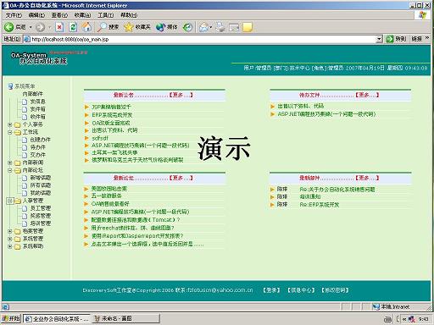Image resolution: width=434 pixels, height=325 pixels.
Task: Select 员工管理 under 人事管理
Action: coord(41,208)
